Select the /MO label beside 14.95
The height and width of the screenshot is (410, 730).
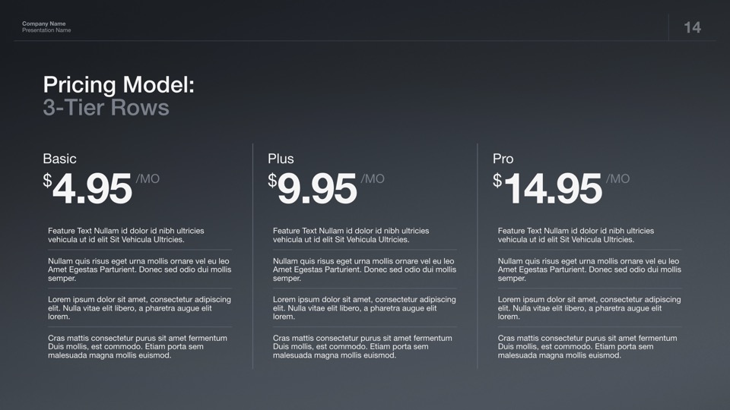click(x=618, y=179)
